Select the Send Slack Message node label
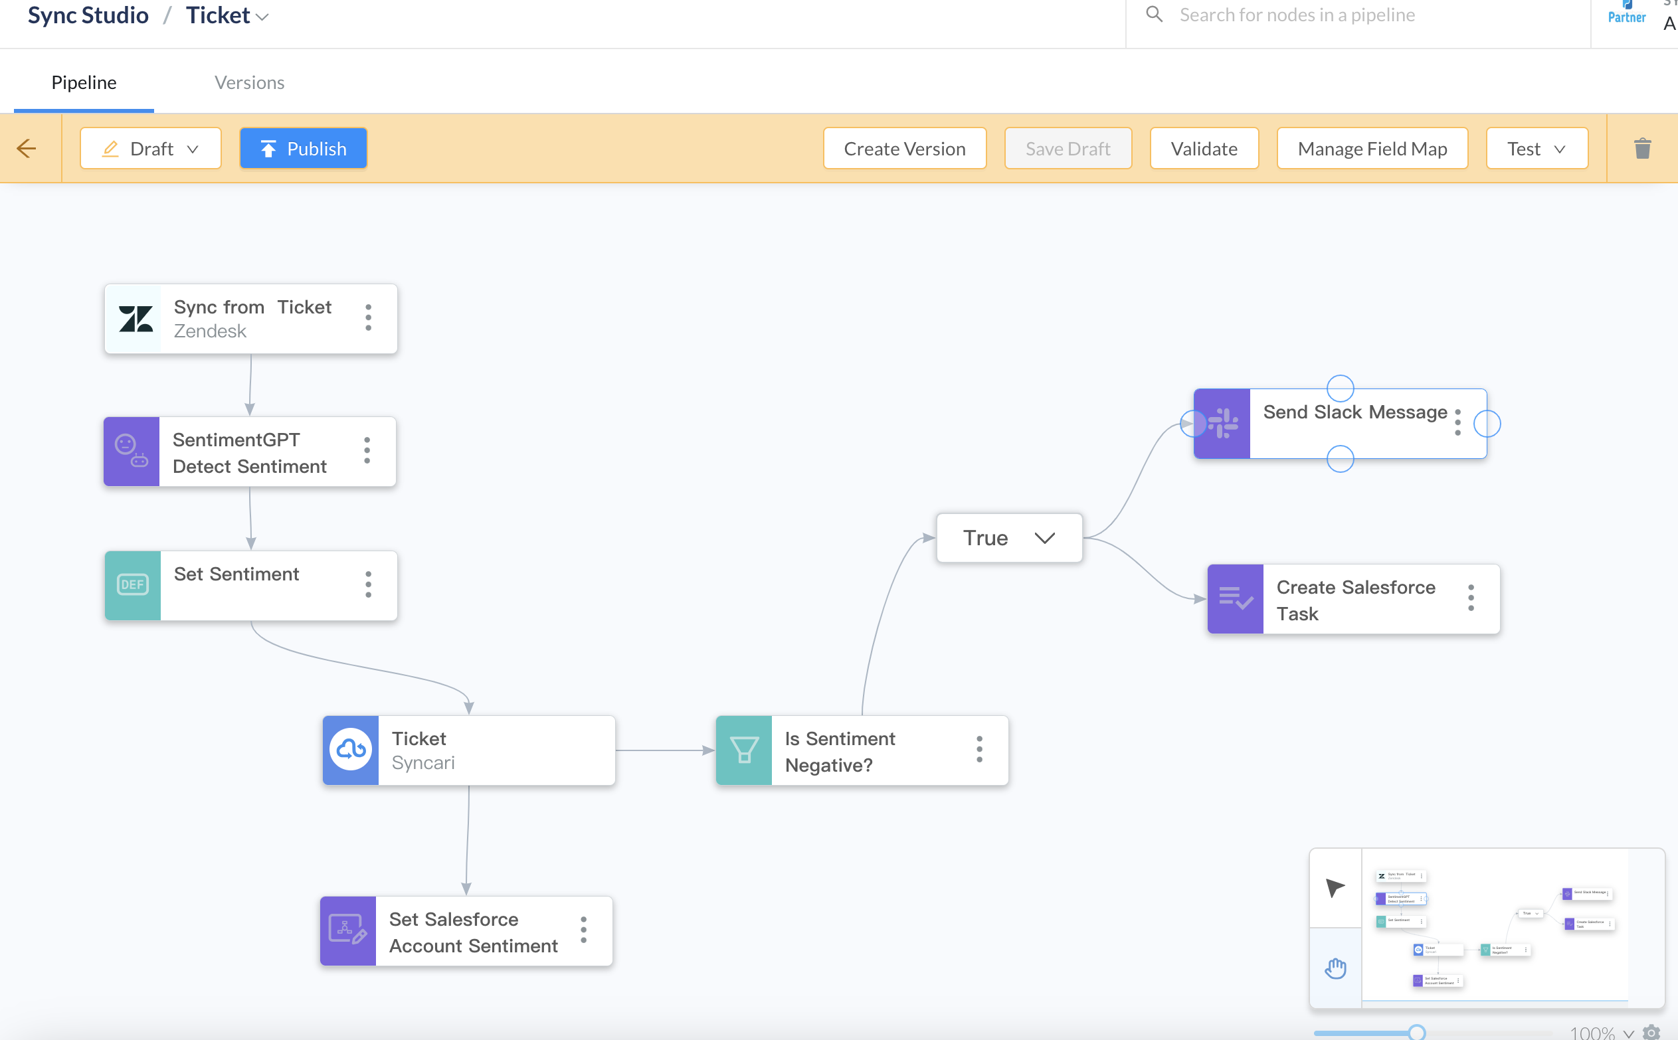Screen dimensions: 1678x1040 pos(1354,412)
